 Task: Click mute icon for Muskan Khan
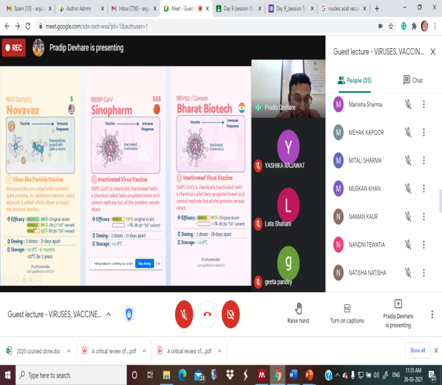[x=408, y=188]
